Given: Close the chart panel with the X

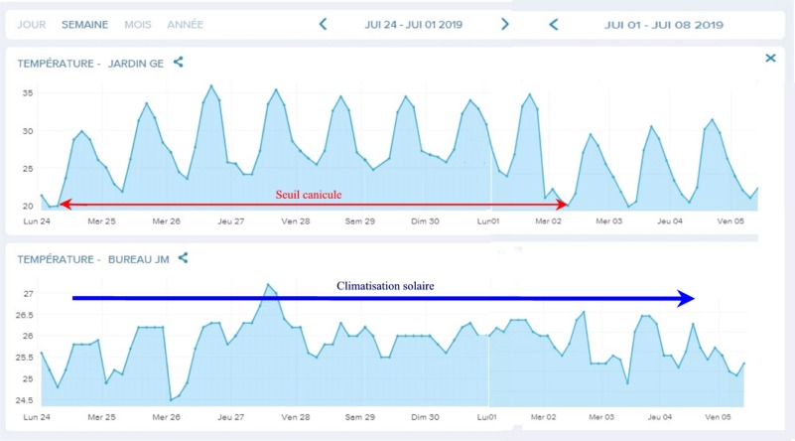Looking at the screenshot, I should coord(770,58).
